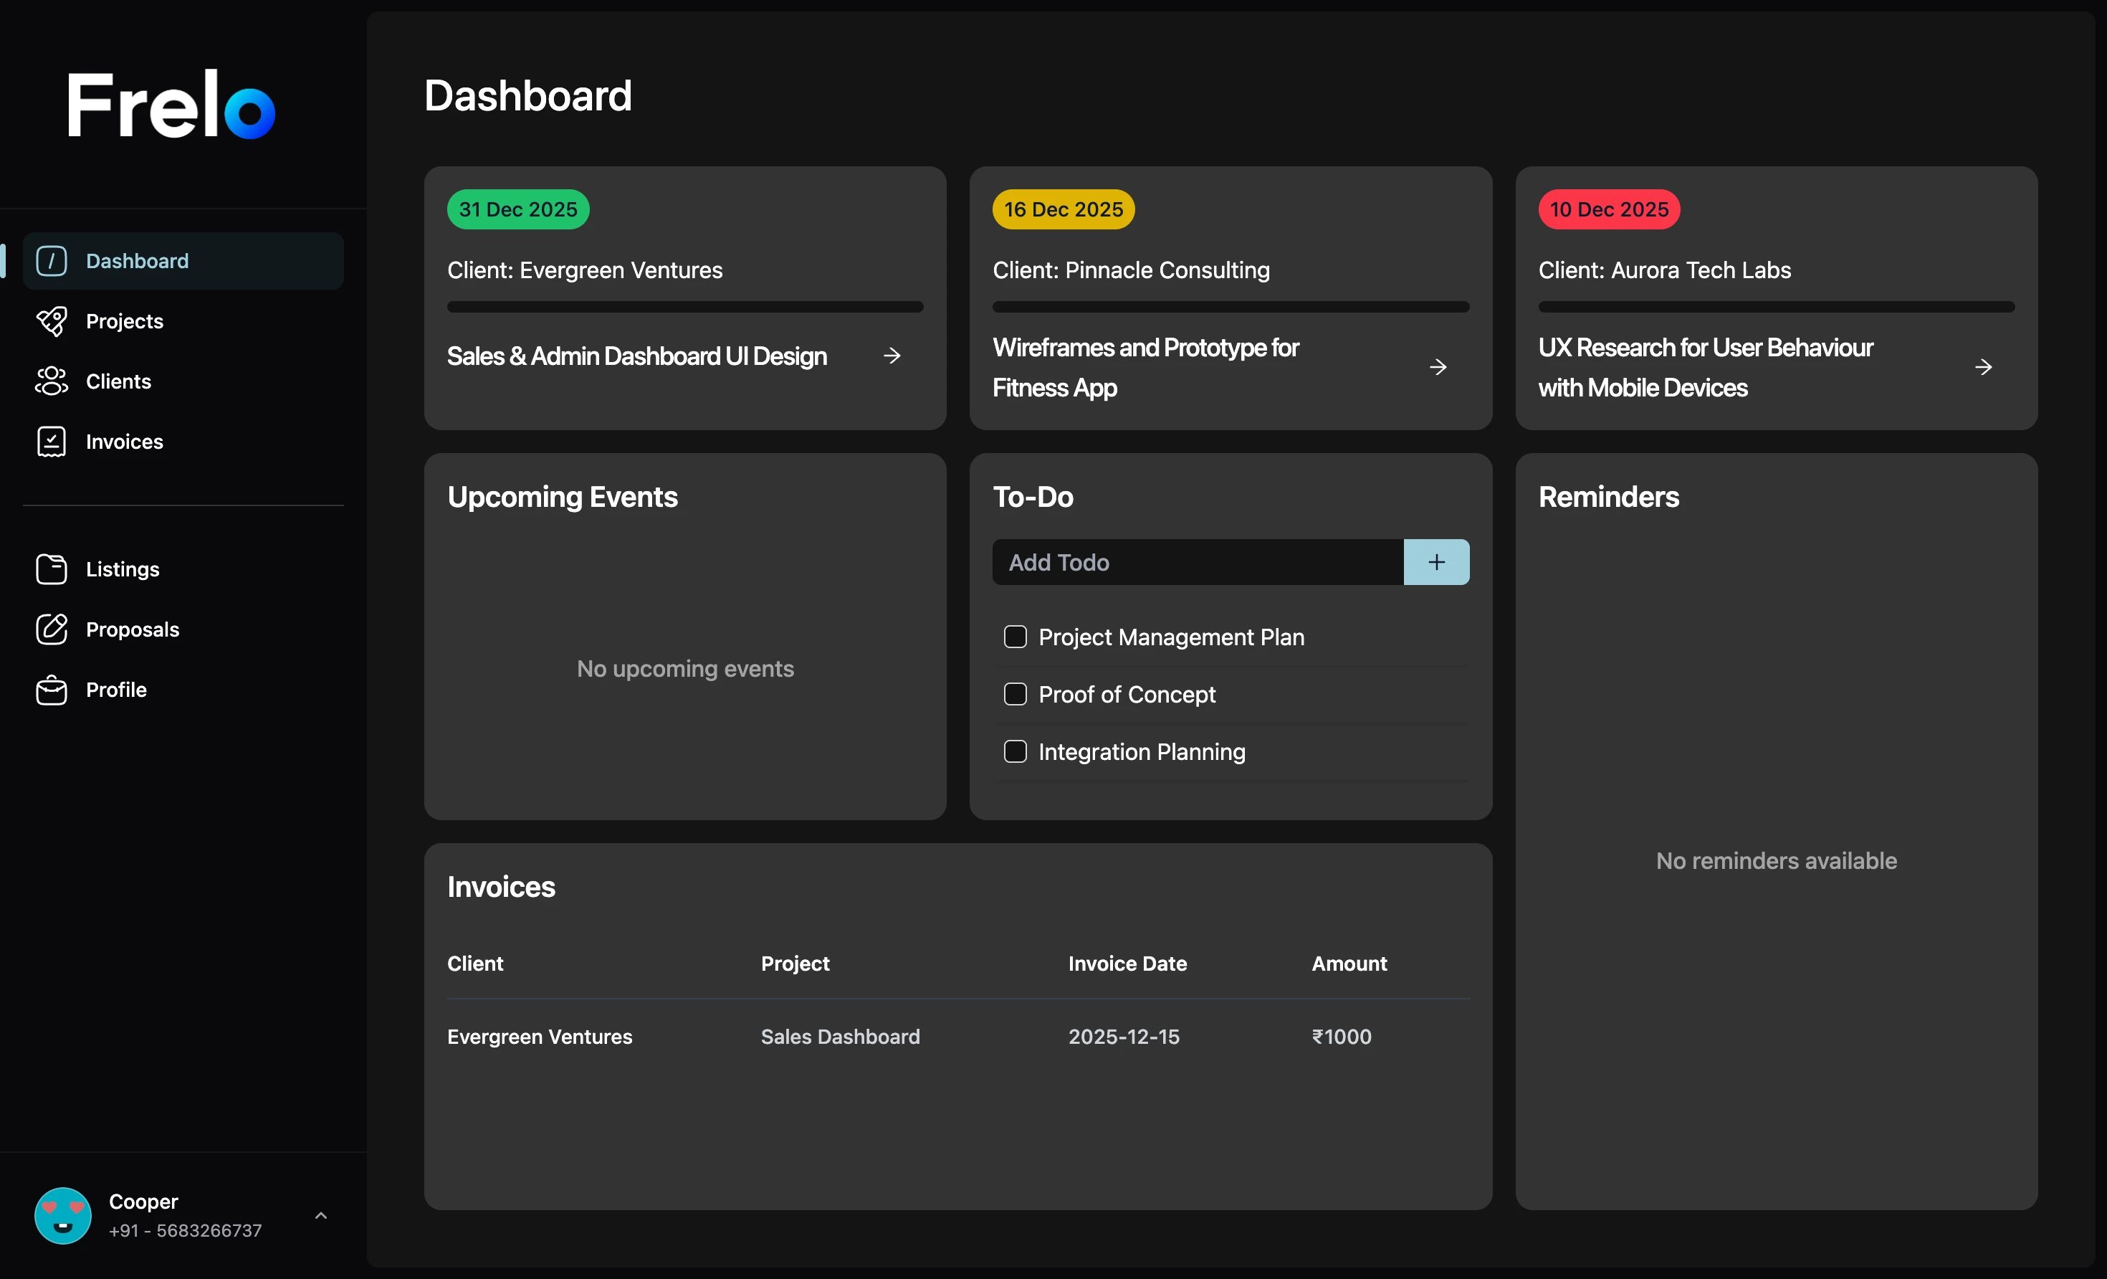
Task: Switch to the Dashboard menu entry
Action: pos(137,260)
